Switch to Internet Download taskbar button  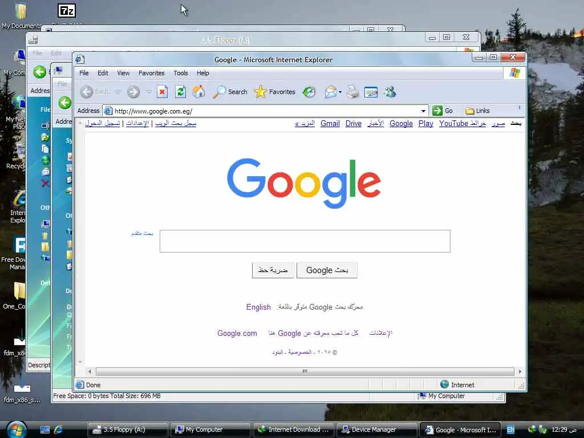pyautogui.click(x=294, y=429)
